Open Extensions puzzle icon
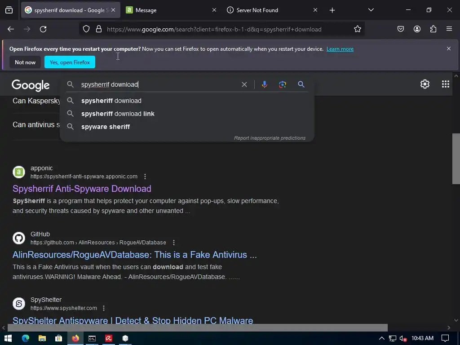460x345 pixels. (433, 29)
